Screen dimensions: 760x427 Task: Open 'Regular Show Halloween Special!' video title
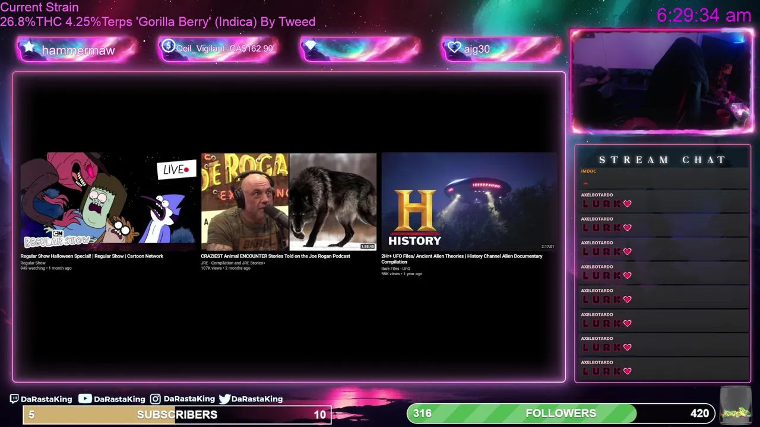coord(92,256)
